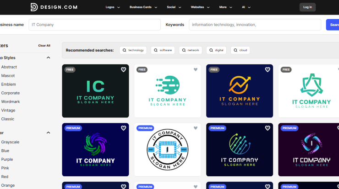Favorite the purple swirl premium logo
This screenshot has width=339, height=189.
[123, 128]
